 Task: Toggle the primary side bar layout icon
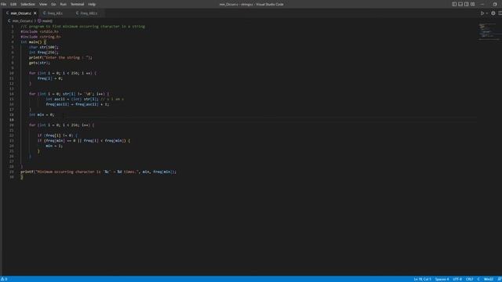click(x=454, y=4)
